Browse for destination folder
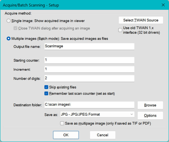The image size is (169, 142). (150, 105)
